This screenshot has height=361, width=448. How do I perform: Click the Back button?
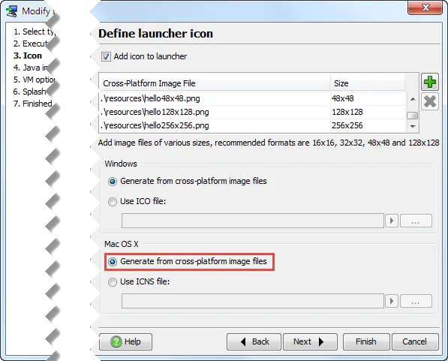point(254,341)
